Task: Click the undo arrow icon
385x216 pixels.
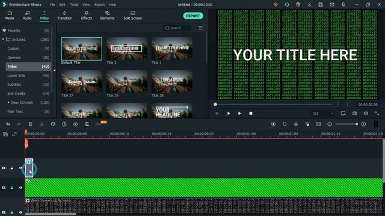Action: [x=8, y=124]
